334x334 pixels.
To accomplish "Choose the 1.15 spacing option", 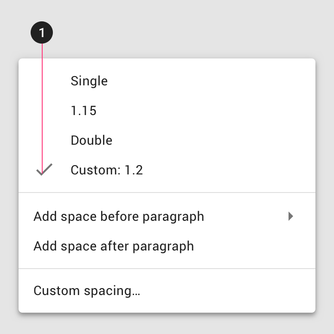I will pyautogui.click(x=83, y=111).
